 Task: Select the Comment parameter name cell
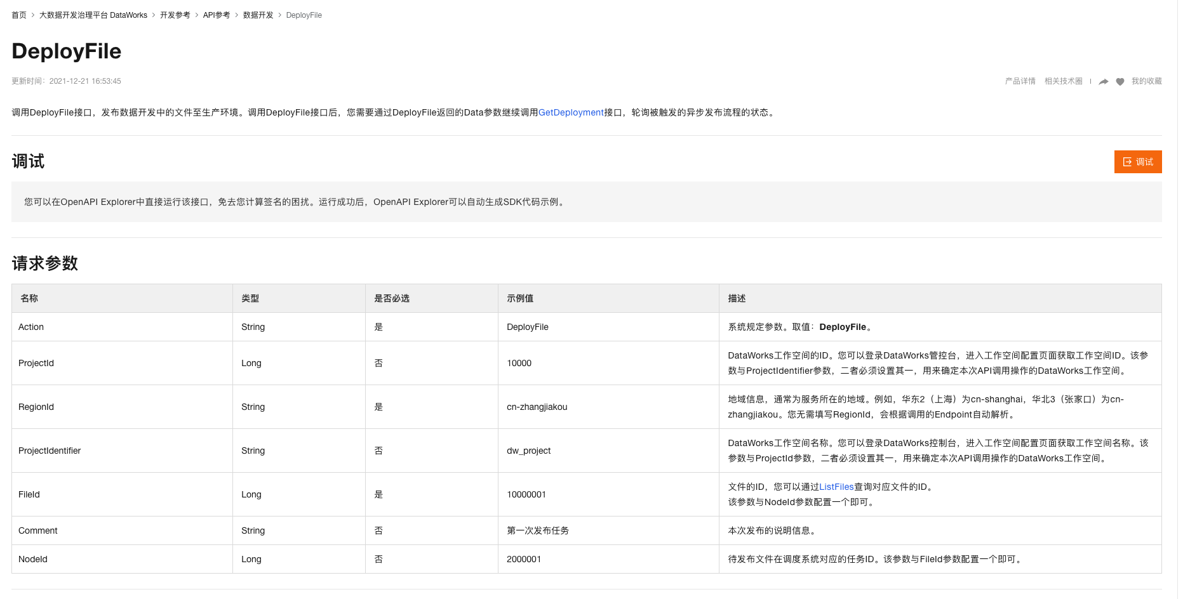click(x=122, y=530)
